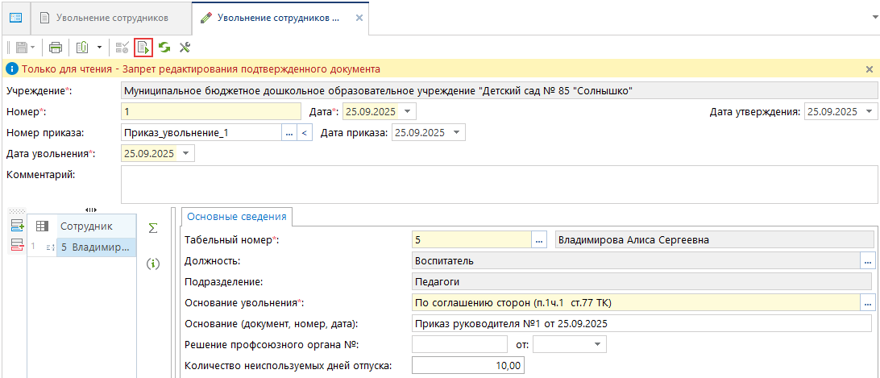
Task: Click the print icon in toolbar
Action: (x=56, y=48)
